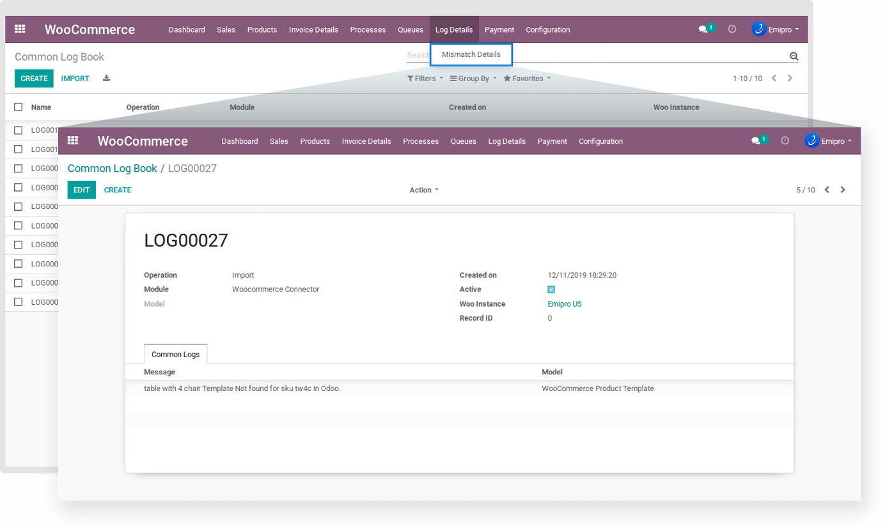885x529 pixels.
Task: Toggle select-all checkbox in Name header
Action: (x=19, y=107)
